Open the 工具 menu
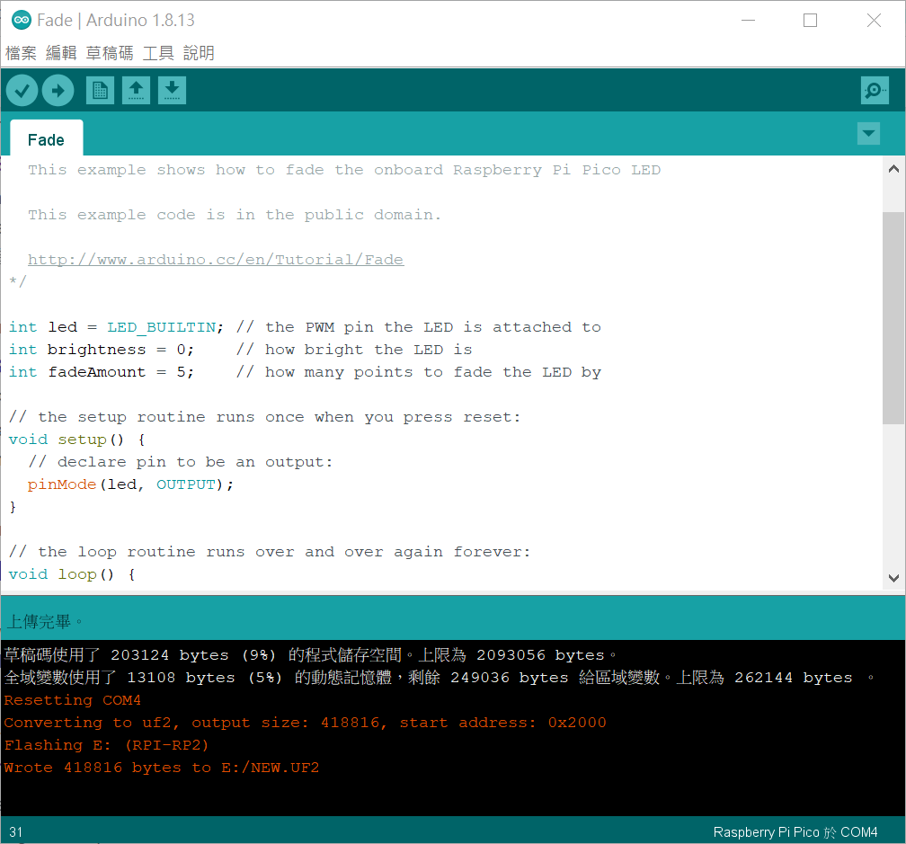 (x=157, y=52)
